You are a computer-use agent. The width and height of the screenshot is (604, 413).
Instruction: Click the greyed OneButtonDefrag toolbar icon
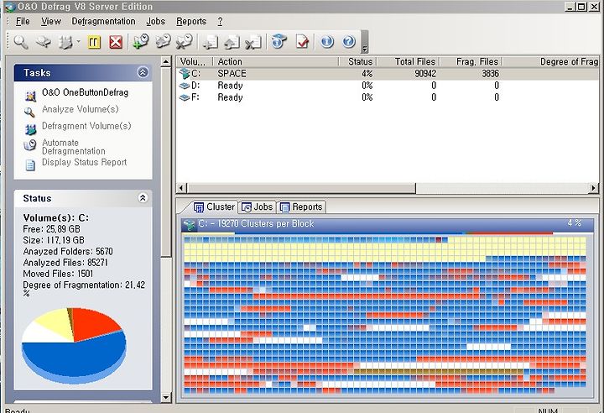pyautogui.click(x=43, y=42)
